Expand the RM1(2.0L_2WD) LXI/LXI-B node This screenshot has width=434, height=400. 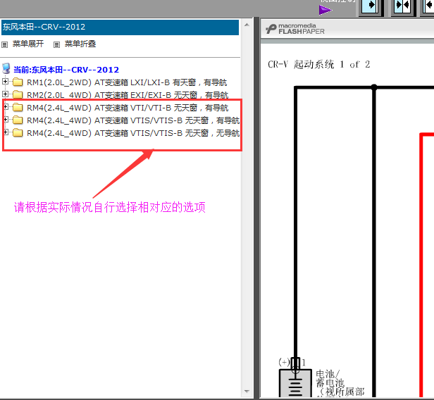point(5,81)
